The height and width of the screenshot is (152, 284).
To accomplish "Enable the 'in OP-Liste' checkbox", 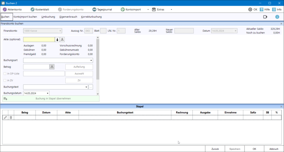I will click(x=5, y=74).
